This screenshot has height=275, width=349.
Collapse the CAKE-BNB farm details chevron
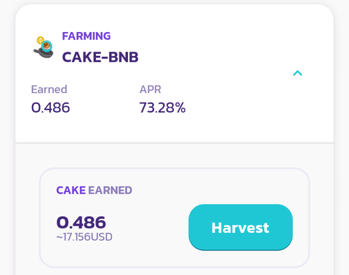coord(297,73)
